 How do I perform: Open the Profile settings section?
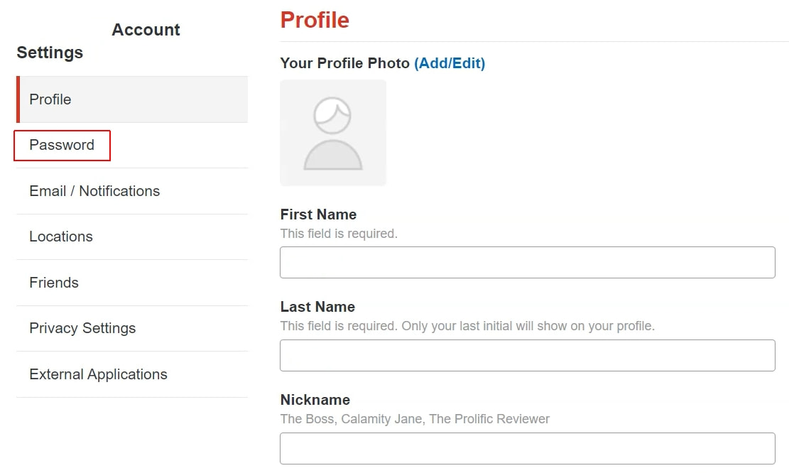coord(50,99)
